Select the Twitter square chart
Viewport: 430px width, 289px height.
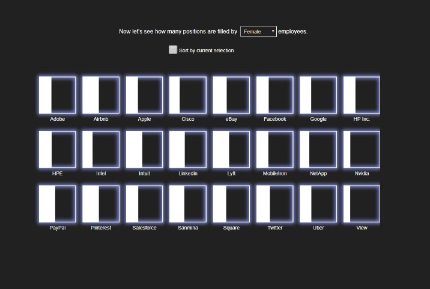tap(275, 204)
